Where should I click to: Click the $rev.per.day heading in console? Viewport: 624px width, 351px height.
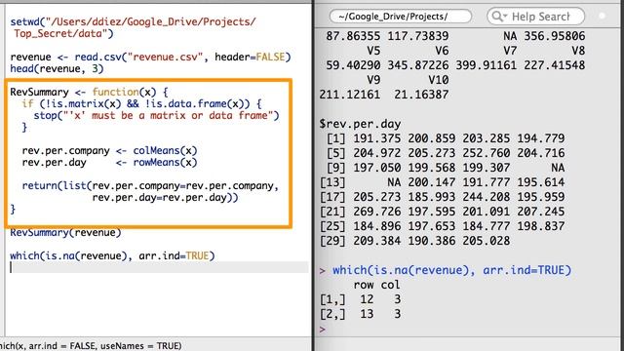tap(360, 124)
